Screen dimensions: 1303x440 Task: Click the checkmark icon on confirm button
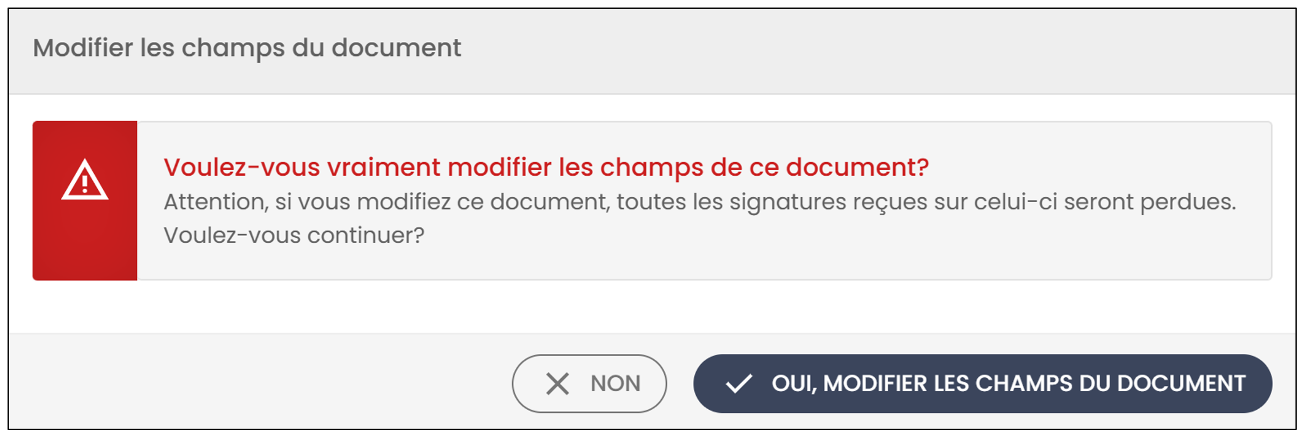pyautogui.click(x=739, y=384)
